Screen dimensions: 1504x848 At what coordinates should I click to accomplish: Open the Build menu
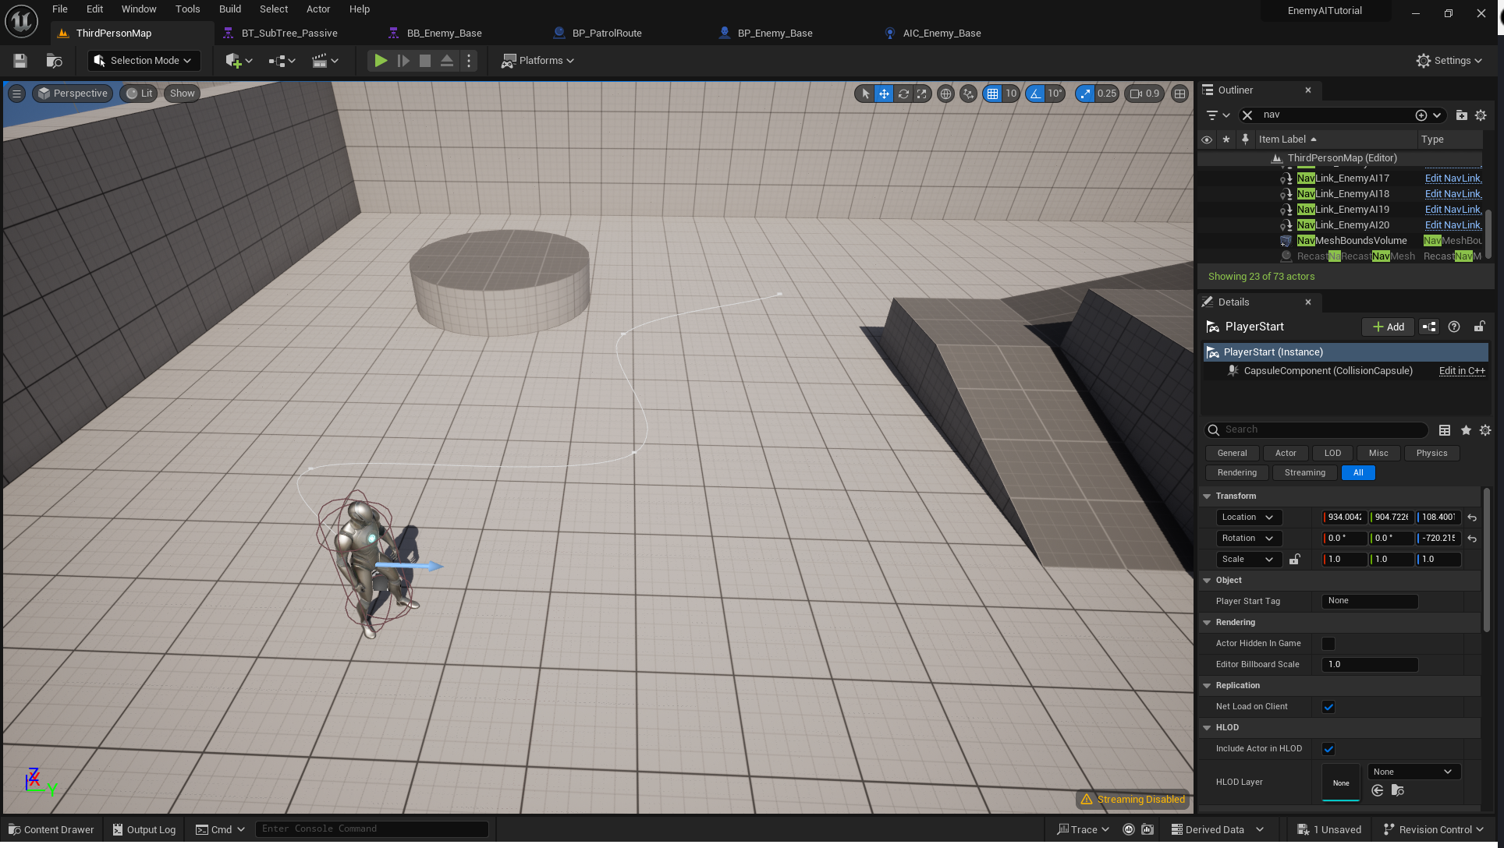coord(230,9)
